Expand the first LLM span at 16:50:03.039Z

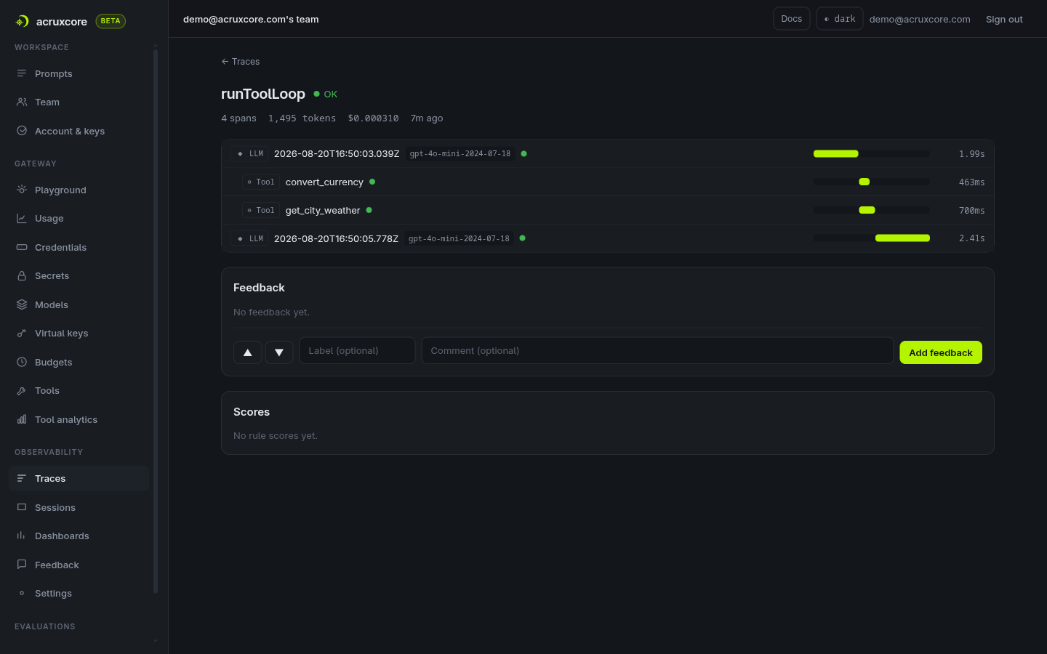click(x=607, y=153)
